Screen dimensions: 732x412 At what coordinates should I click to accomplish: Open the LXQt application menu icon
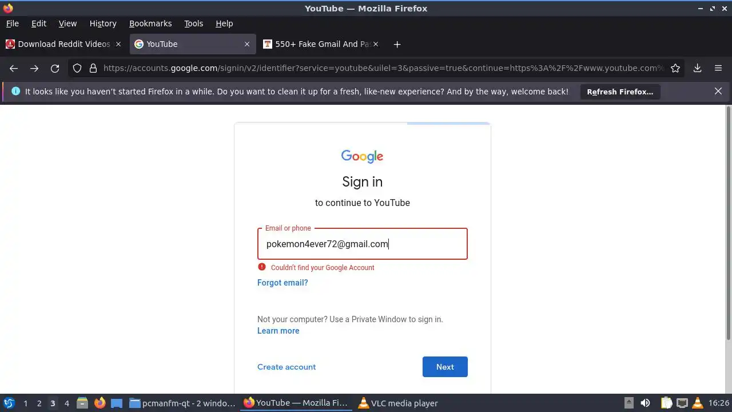coord(9,403)
